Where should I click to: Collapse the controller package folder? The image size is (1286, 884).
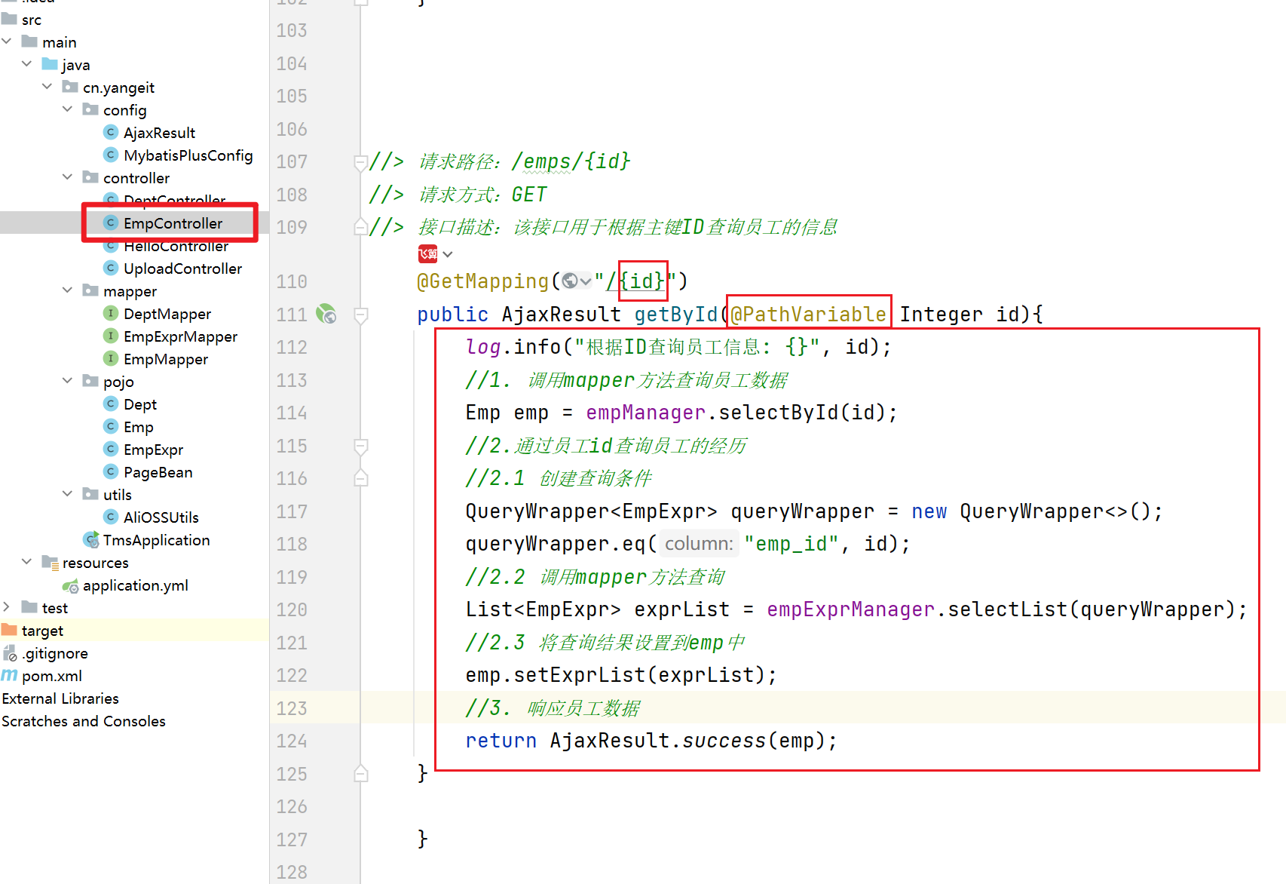68,177
